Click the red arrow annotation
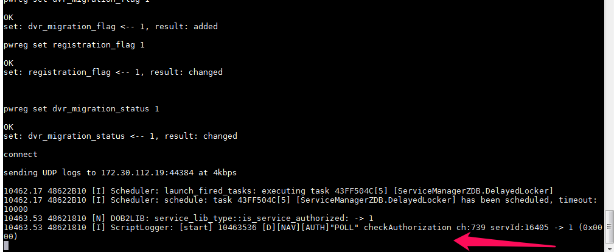Viewport: 614px width, 252px height. (x=506, y=244)
